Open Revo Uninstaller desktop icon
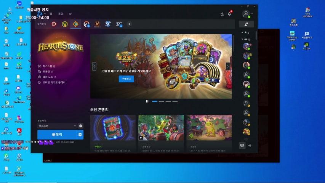325x183 pixels. click(307, 13)
